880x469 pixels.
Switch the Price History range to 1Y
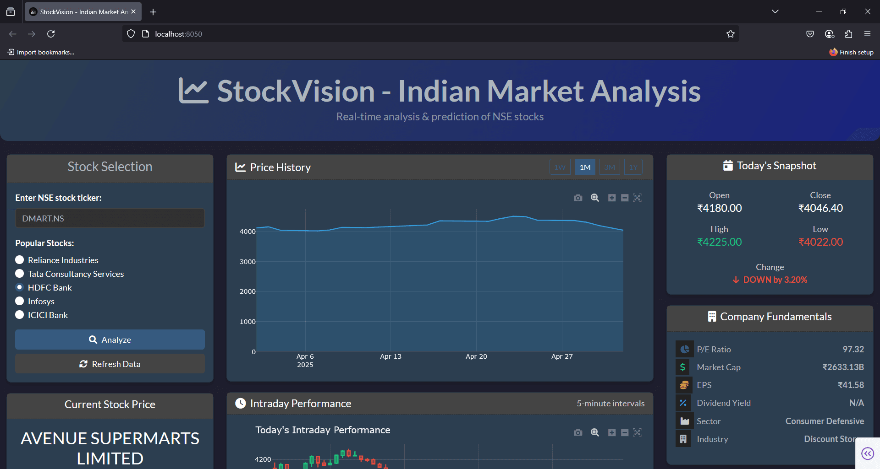click(x=633, y=167)
